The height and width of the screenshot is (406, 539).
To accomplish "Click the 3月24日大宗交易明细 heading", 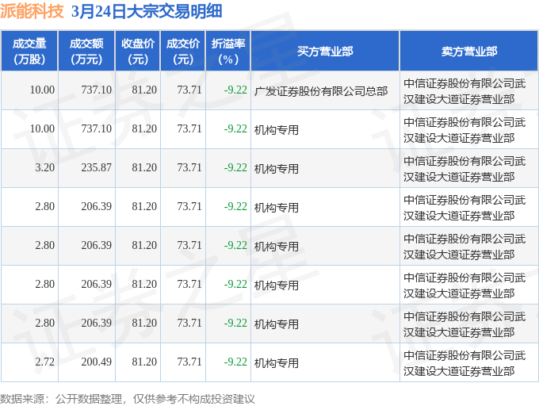I will pyautogui.click(x=147, y=11).
